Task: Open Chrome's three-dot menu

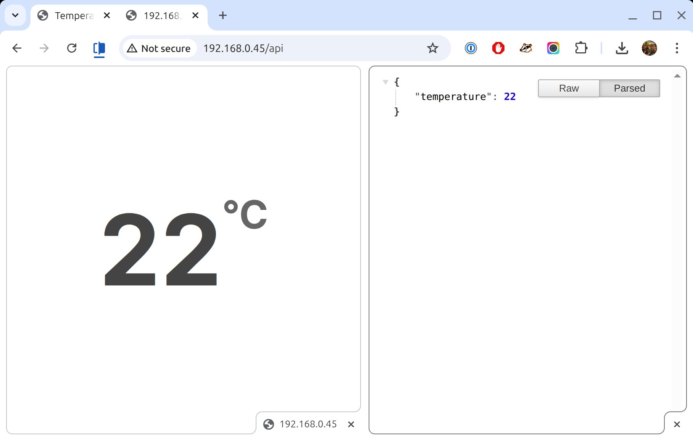Action: pos(677,48)
